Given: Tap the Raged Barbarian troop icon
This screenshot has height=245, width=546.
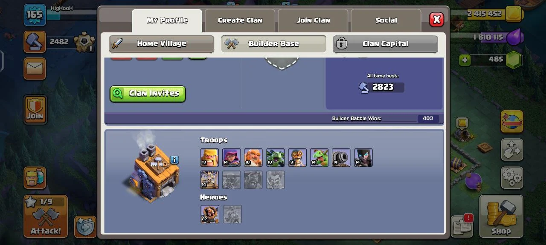Looking at the screenshot, I should coord(209,157).
